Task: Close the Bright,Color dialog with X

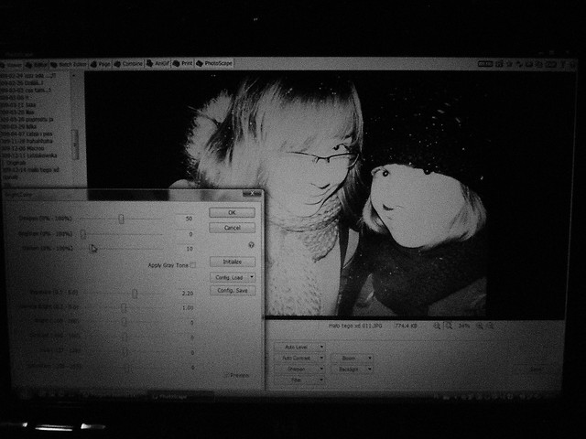Action: [x=252, y=193]
